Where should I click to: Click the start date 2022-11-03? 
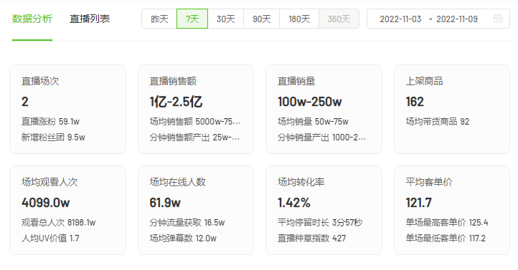click(400, 19)
